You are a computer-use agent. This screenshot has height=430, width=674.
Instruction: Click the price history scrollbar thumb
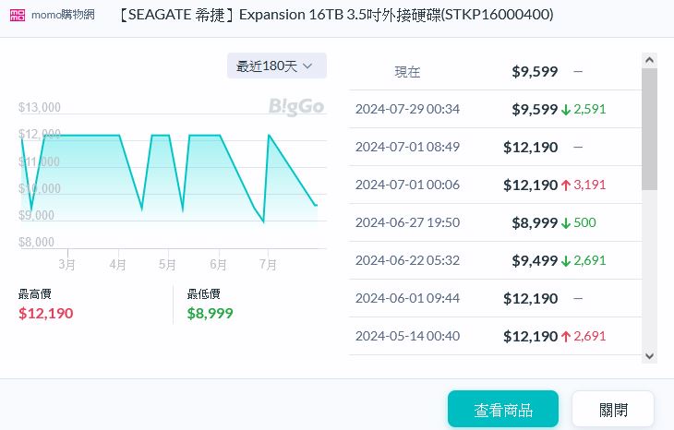649,127
